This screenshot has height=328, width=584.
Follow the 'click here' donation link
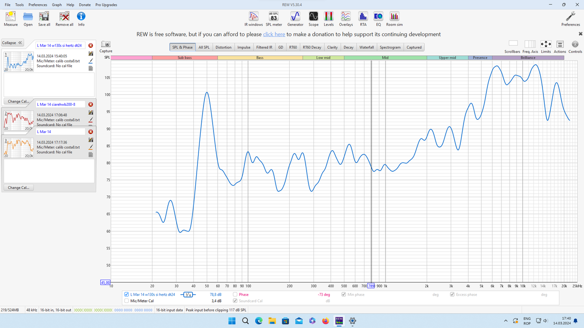pos(274,34)
